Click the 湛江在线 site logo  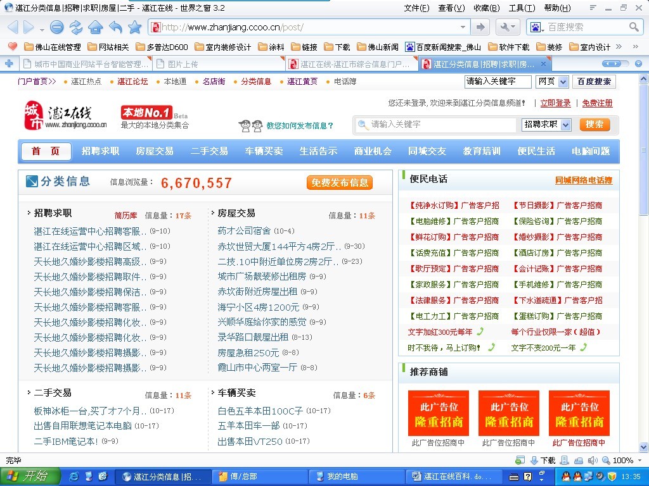(65, 115)
